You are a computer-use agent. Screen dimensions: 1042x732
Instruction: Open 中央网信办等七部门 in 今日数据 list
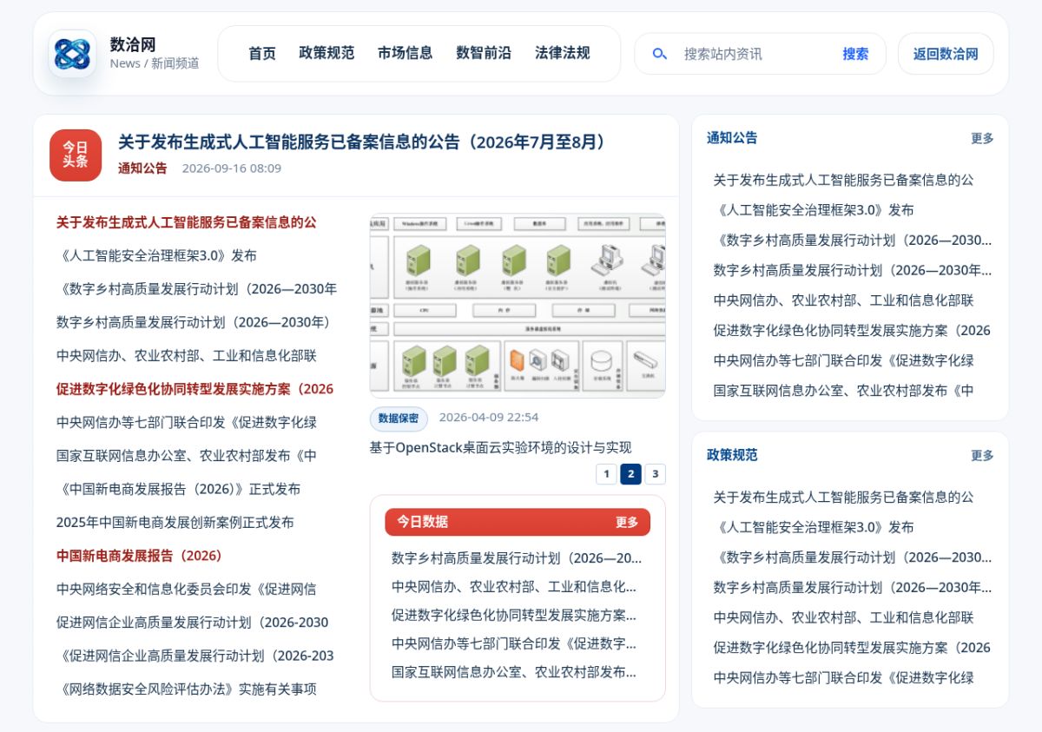point(514,643)
